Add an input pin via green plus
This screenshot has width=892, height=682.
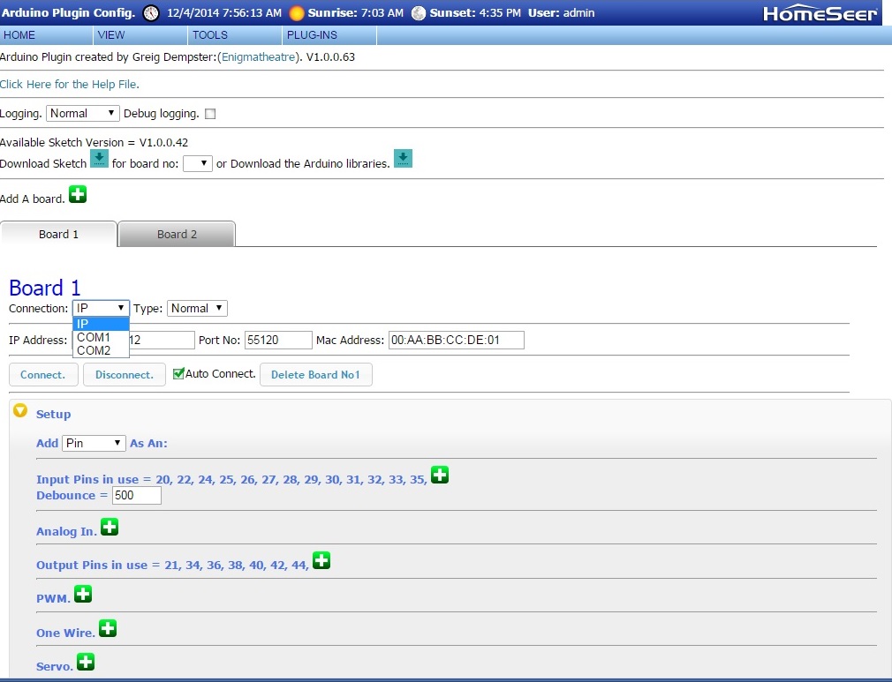click(x=440, y=475)
